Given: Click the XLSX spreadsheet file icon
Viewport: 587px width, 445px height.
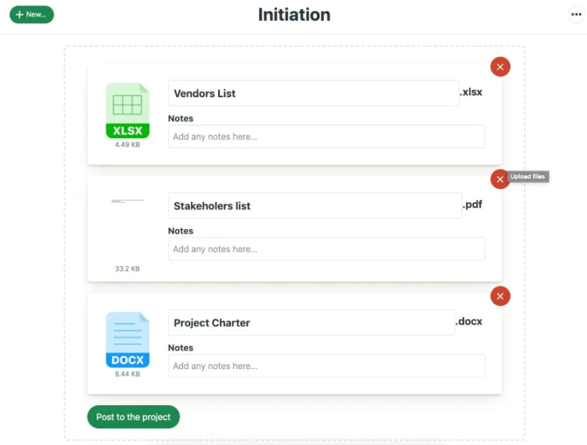Looking at the screenshot, I should [x=126, y=109].
